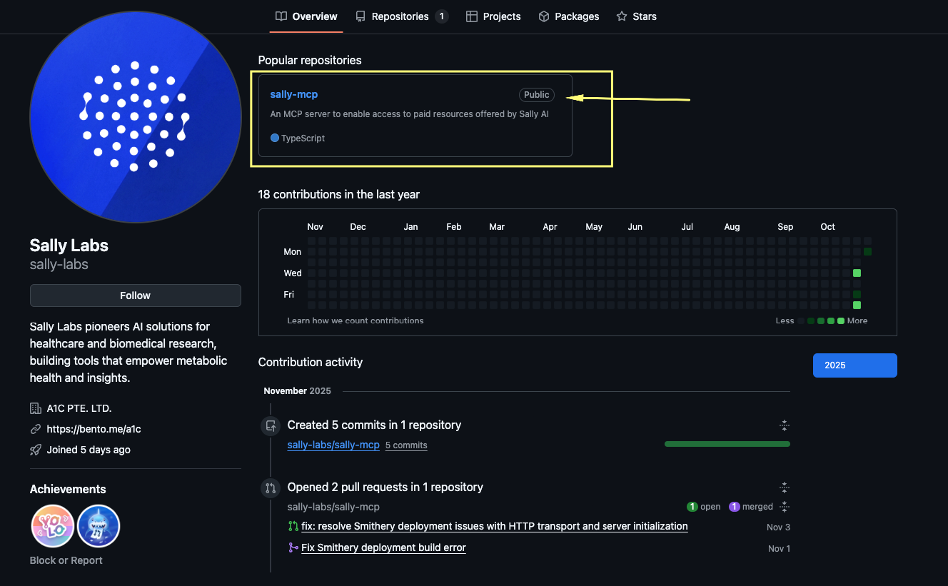Click the merged pull request icon

293,548
